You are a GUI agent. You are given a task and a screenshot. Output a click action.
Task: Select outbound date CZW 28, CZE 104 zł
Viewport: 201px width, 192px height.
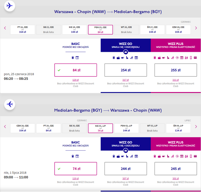click(178, 30)
